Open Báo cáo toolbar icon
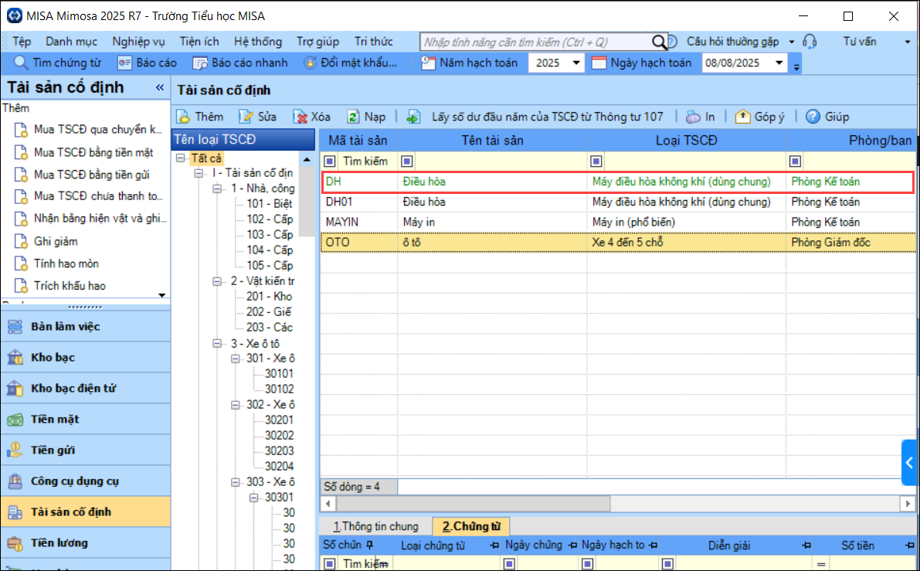The width and height of the screenshot is (920, 571). pyautogui.click(x=124, y=63)
